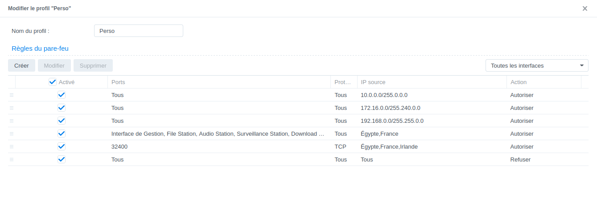Focus the Nom du profil text field

pos(139,31)
